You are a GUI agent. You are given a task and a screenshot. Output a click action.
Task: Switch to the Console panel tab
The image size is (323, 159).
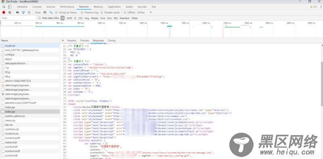pos(37,7)
